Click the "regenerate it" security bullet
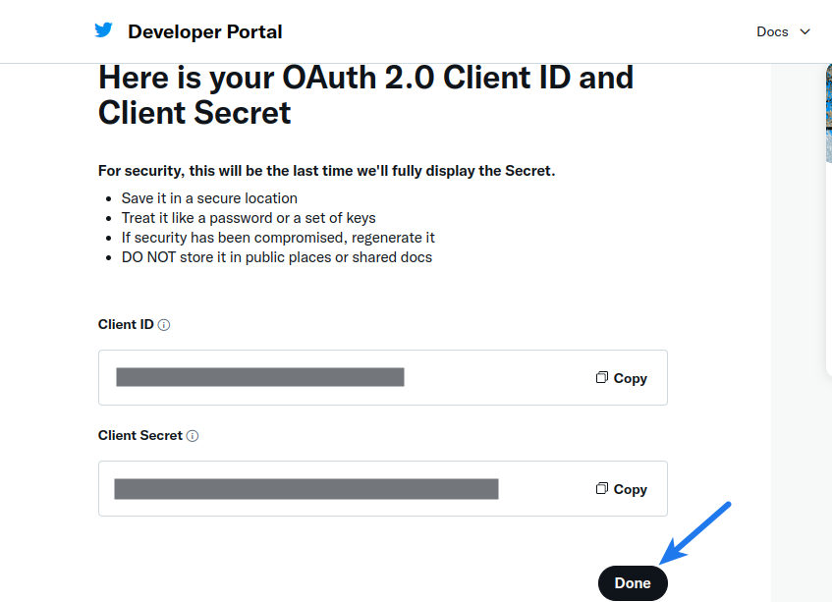This screenshot has height=602, width=832. (x=278, y=238)
